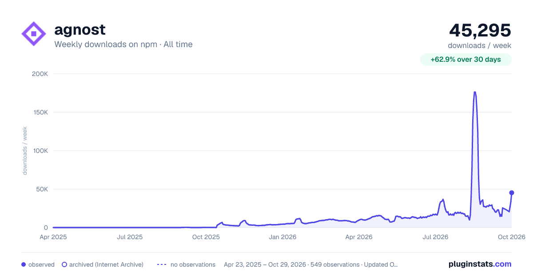
Task: Click the Apr 2026 x-axis label
Action: tap(359, 237)
